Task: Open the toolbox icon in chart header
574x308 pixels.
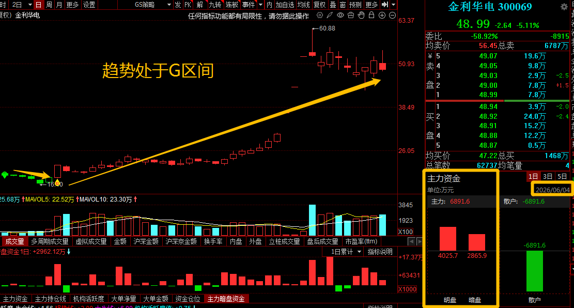Action: 351,16
